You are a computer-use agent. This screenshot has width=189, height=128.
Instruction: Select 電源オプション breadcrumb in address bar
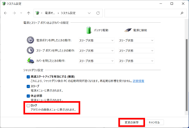[50, 13]
